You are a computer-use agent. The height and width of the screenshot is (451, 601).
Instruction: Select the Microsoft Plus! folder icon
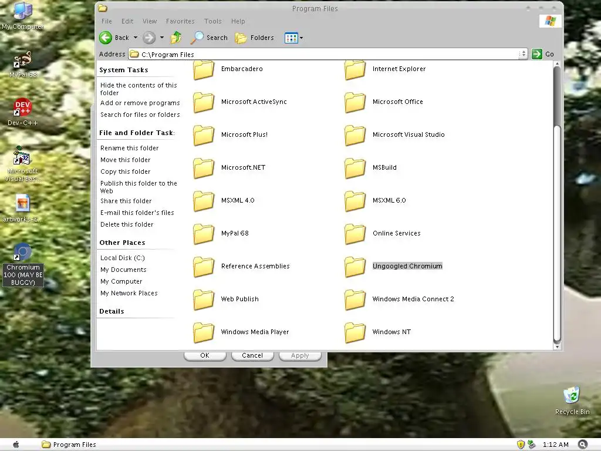point(204,136)
